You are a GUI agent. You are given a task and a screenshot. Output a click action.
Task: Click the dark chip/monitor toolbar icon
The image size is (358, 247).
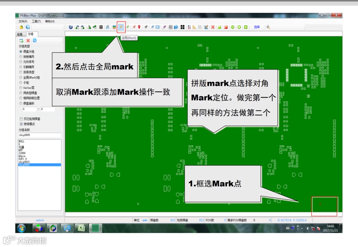pyautogui.click(x=101, y=27)
